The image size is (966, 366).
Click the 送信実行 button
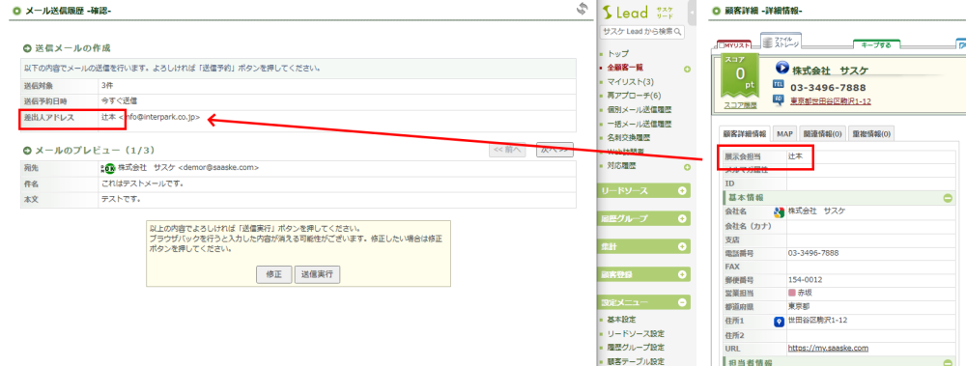pos(317,275)
